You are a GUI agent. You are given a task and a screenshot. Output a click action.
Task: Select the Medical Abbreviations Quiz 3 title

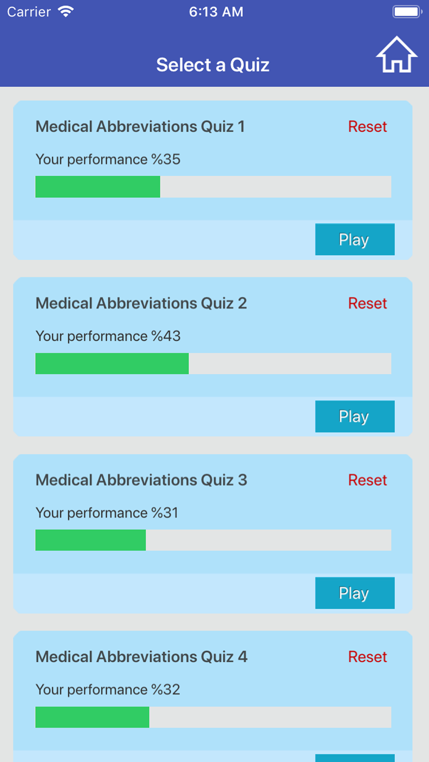click(141, 480)
